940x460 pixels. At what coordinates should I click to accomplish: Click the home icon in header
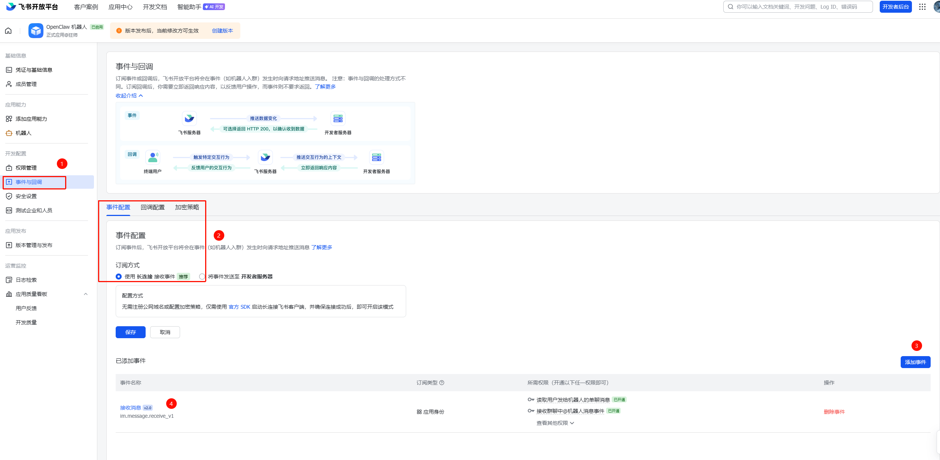click(x=8, y=31)
